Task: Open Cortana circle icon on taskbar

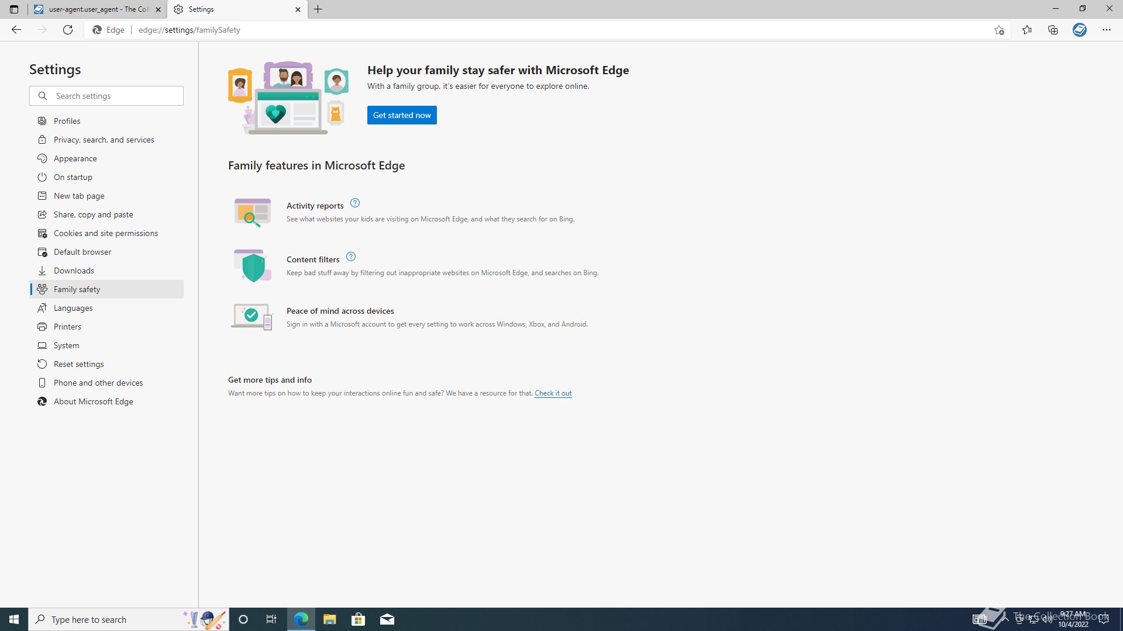Action: pos(243,619)
